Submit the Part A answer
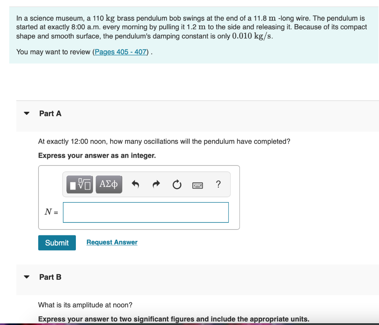379x325 pixels. 57,242
